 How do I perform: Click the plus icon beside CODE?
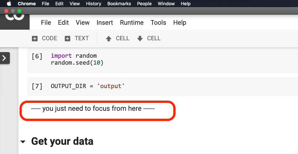click(x=35, y=39)
